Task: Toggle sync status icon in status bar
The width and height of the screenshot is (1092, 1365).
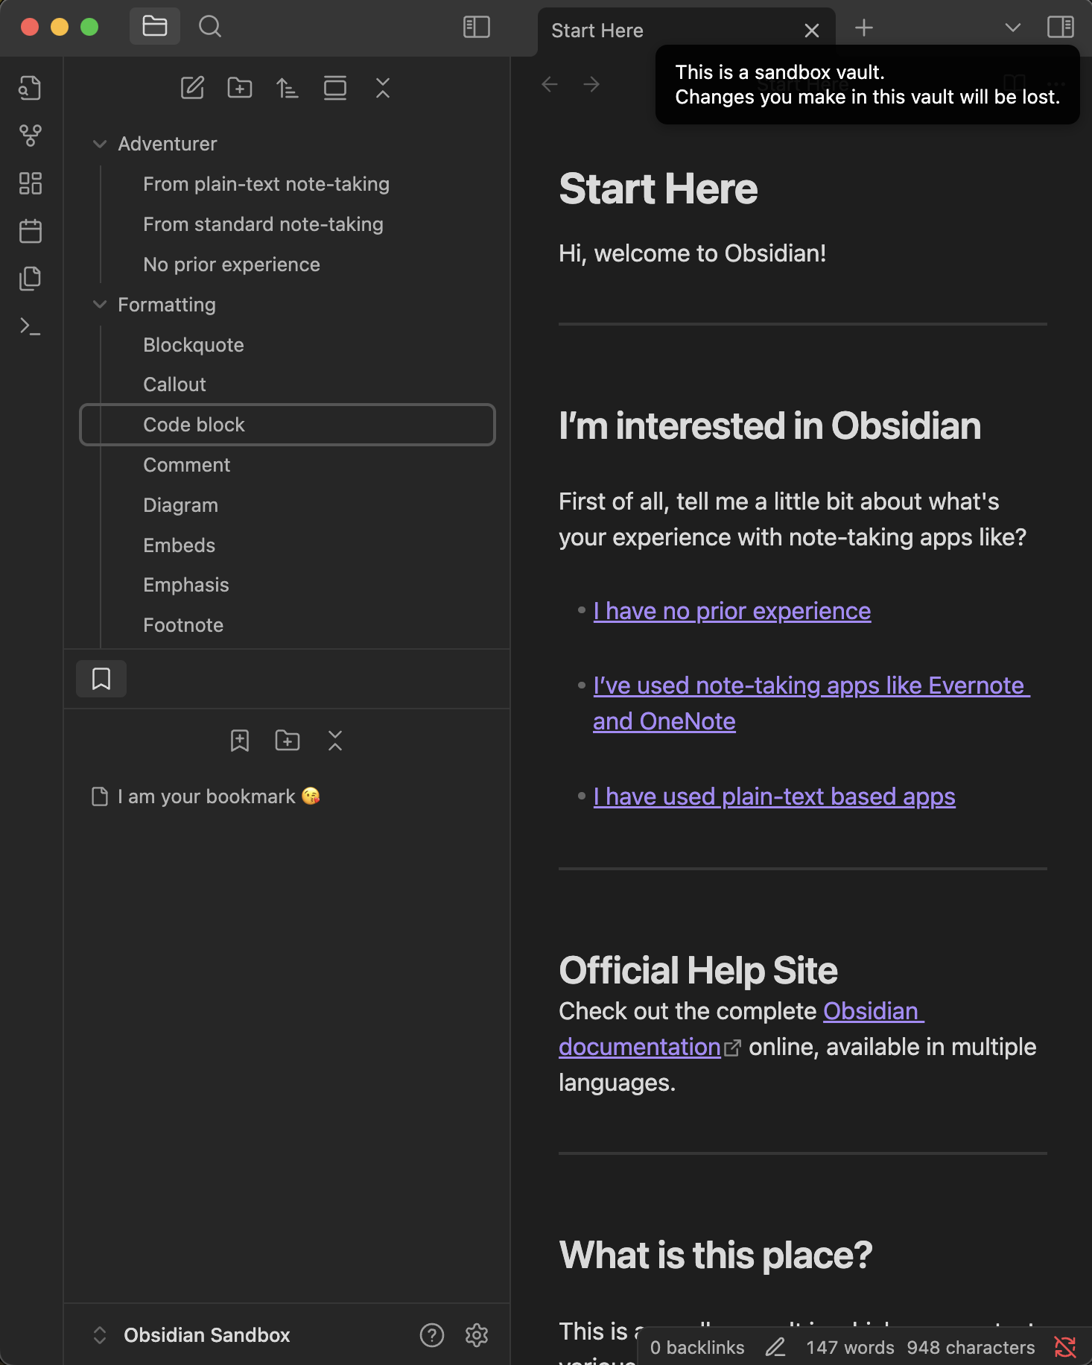Action: [x=1065, y=1347]
